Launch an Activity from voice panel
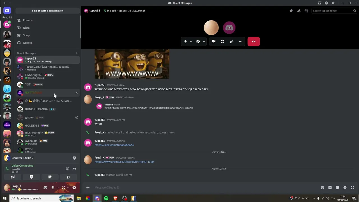This screenshot has height=202, width=359. (50, 177)
